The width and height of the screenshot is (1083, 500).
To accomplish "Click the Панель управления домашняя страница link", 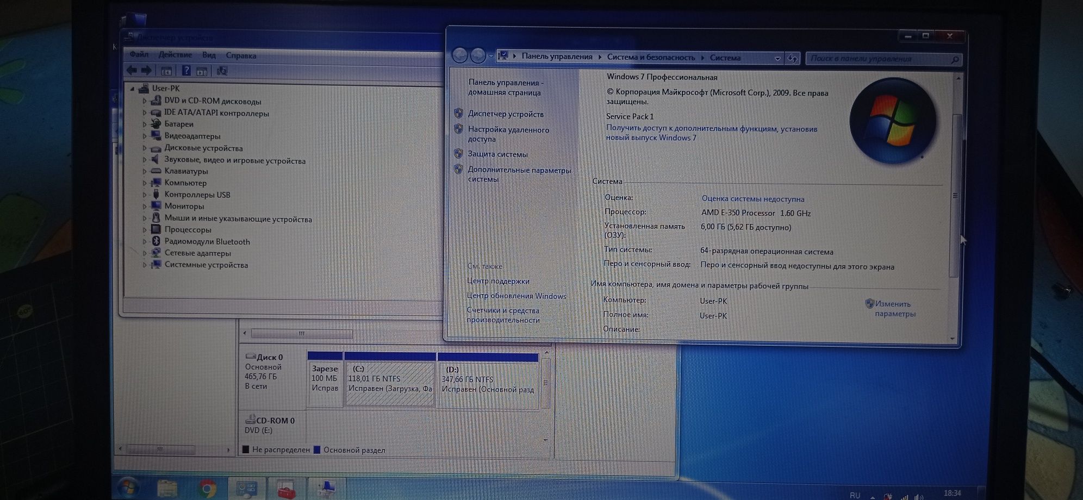I will (505, 87).
